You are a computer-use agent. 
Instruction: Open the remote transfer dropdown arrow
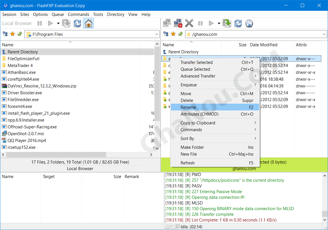[219, 23]
